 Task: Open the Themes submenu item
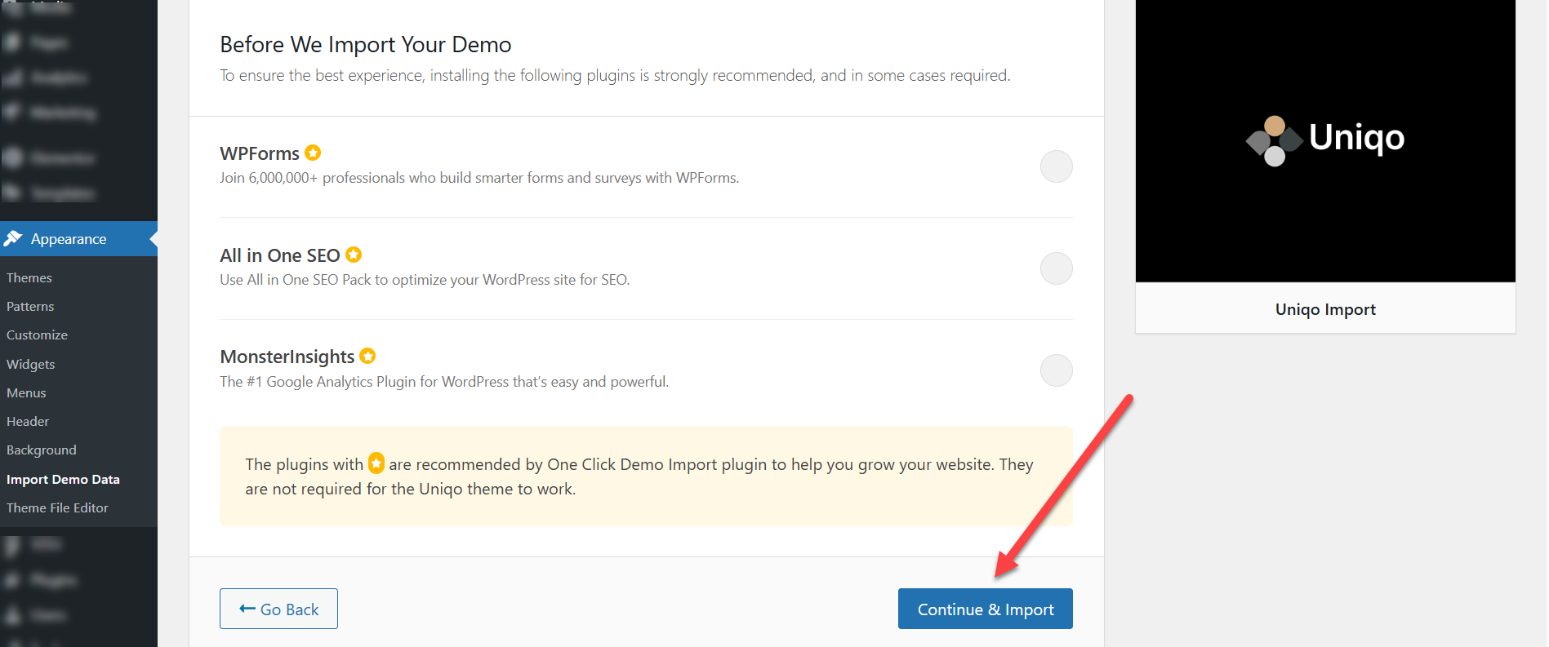[x=29, y=277]
